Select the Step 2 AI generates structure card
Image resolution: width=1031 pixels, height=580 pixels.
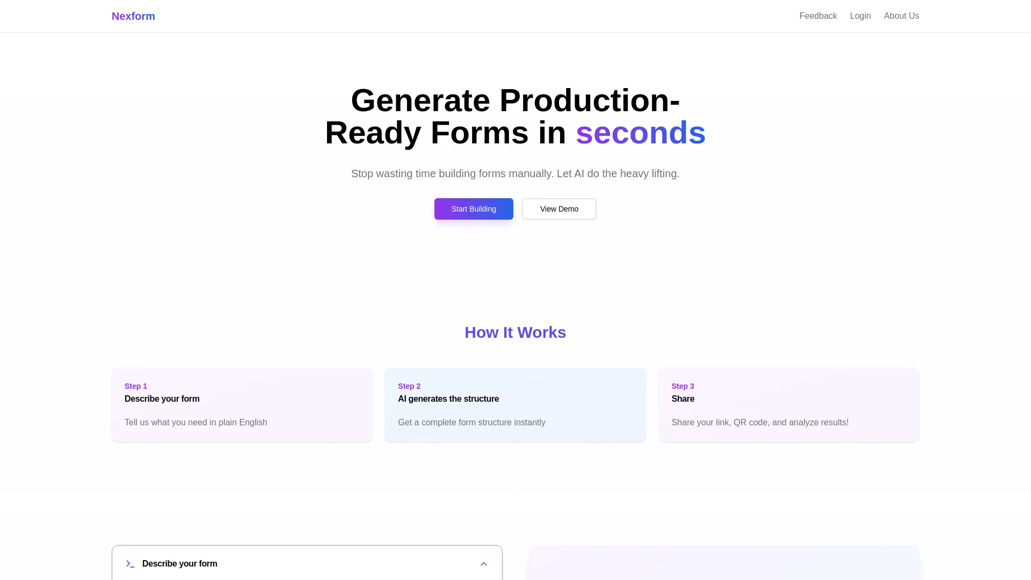click(515, 404)
